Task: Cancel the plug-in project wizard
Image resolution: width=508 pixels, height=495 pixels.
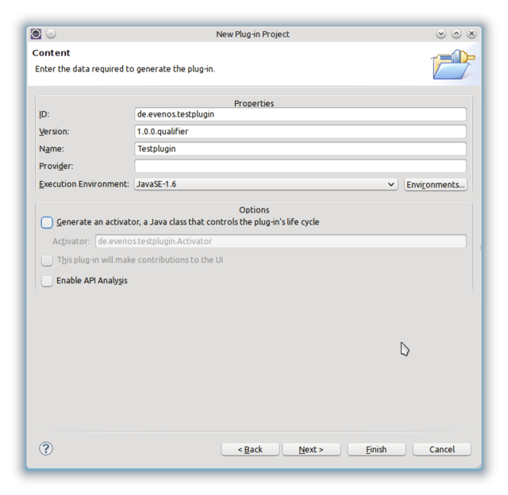Action: tap(442, 449)
